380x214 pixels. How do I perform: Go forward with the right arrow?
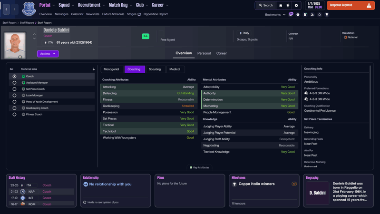point(15,9)
